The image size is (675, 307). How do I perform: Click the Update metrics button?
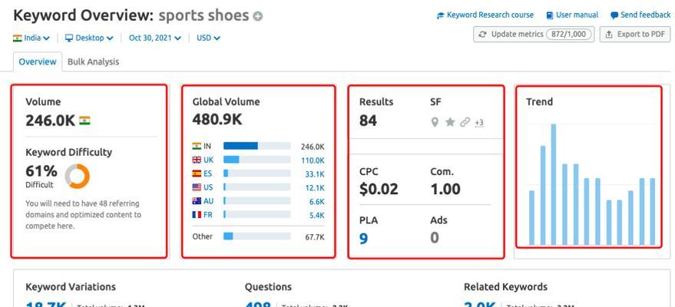[534, 35]
